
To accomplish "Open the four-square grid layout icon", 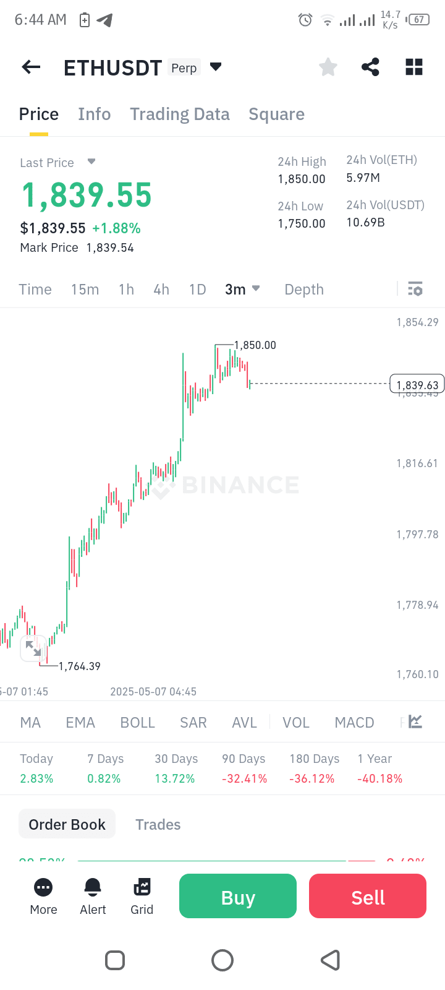I will (414, 67).
